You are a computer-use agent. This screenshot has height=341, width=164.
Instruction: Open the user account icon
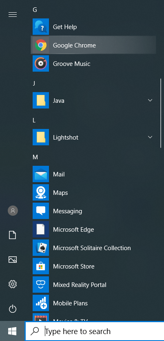(x=13, y=210)
